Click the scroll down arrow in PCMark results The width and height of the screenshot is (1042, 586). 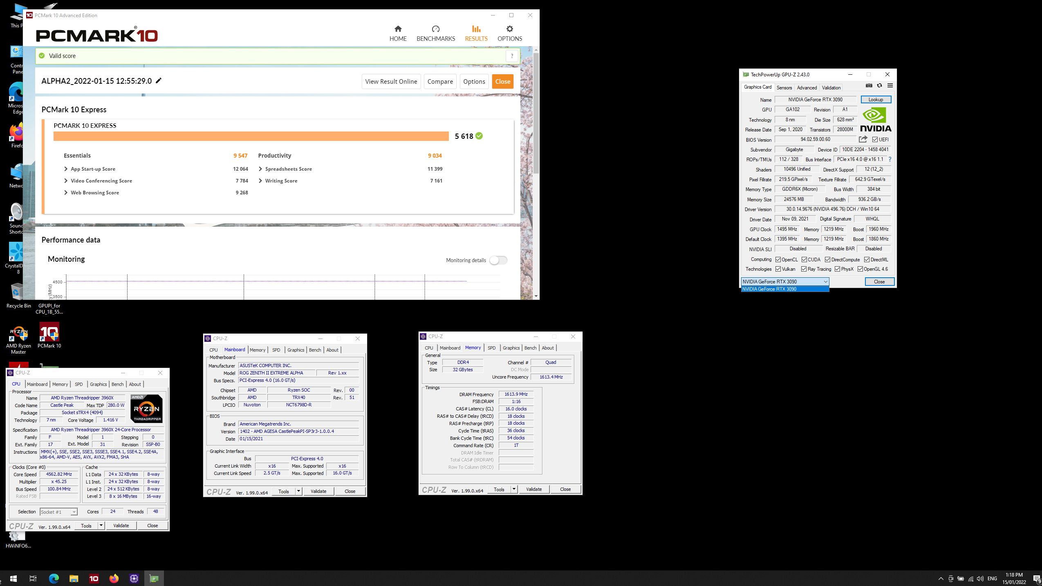(536, 296)
